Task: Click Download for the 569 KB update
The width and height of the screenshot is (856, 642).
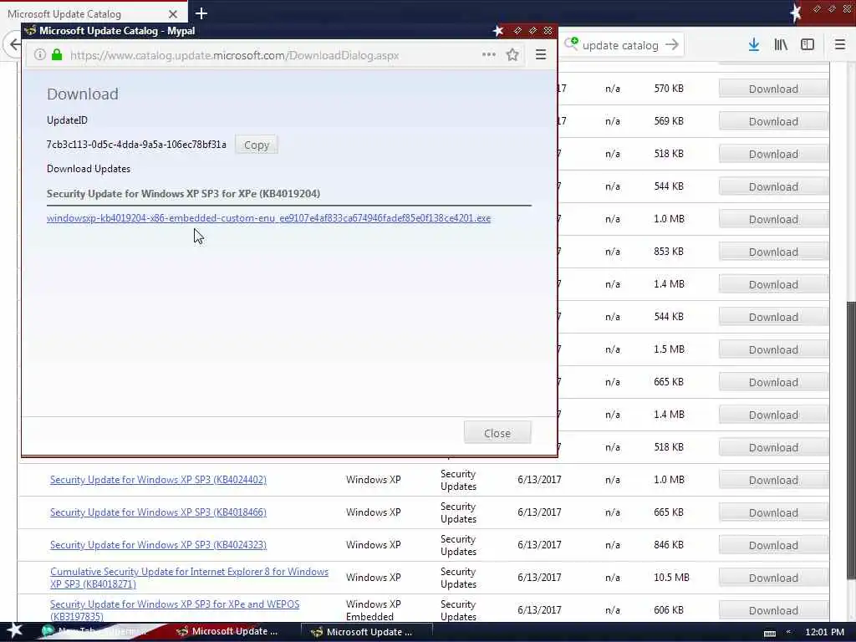Action: [x=773, y=121]
